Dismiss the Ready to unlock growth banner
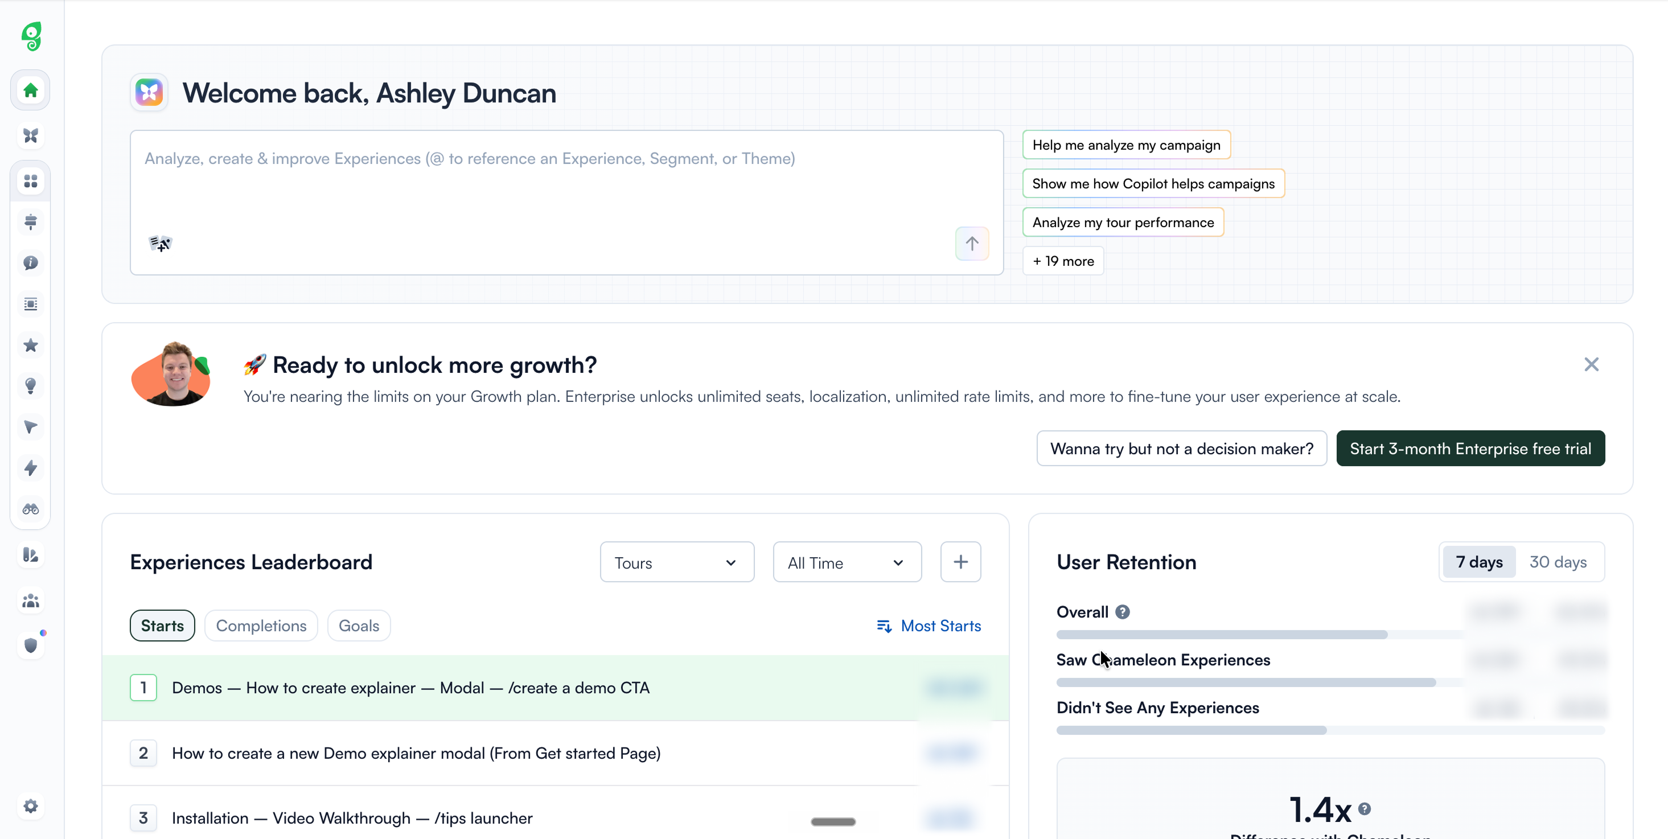The image size is (1668, 839). pos(1591,364)
